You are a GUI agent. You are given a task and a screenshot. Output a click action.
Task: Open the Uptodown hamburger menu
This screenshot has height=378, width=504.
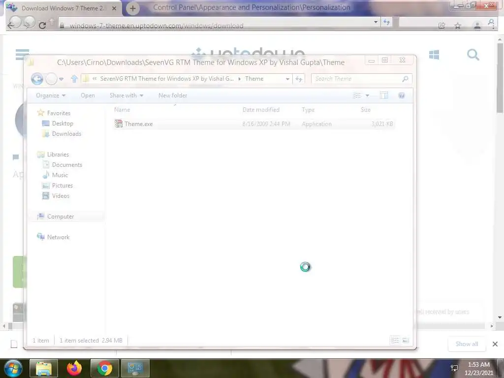[x=21, y=55]
